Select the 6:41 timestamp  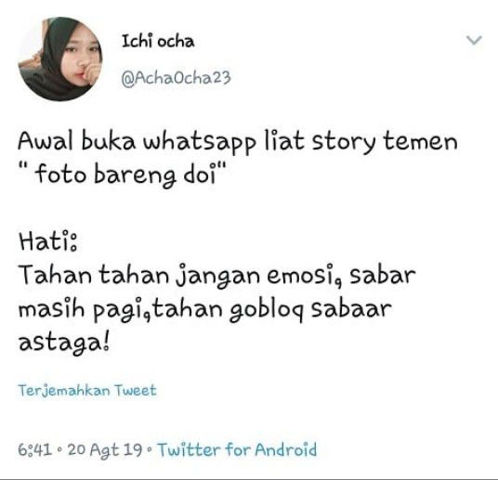click(34, 450)
